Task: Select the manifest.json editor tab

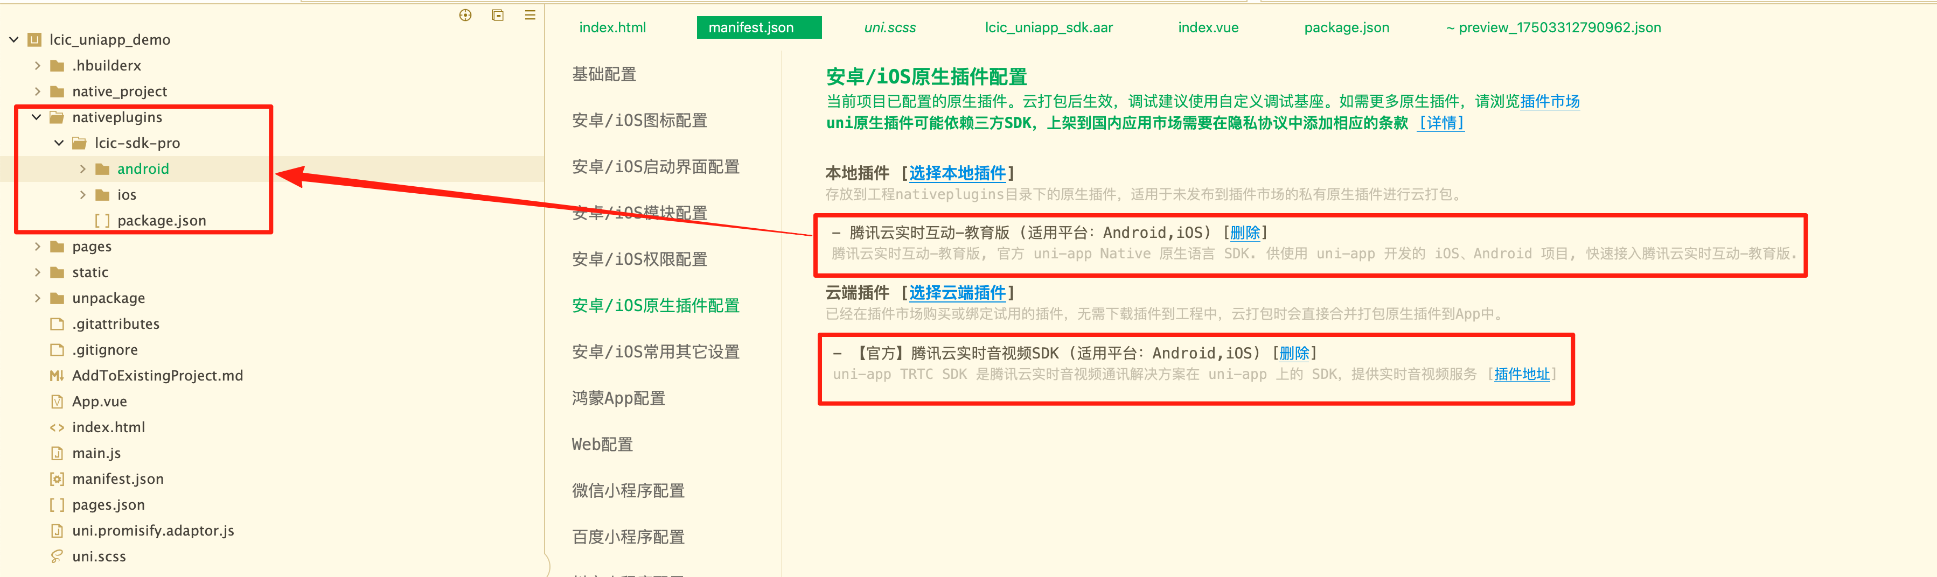Action: pos(760,28)
